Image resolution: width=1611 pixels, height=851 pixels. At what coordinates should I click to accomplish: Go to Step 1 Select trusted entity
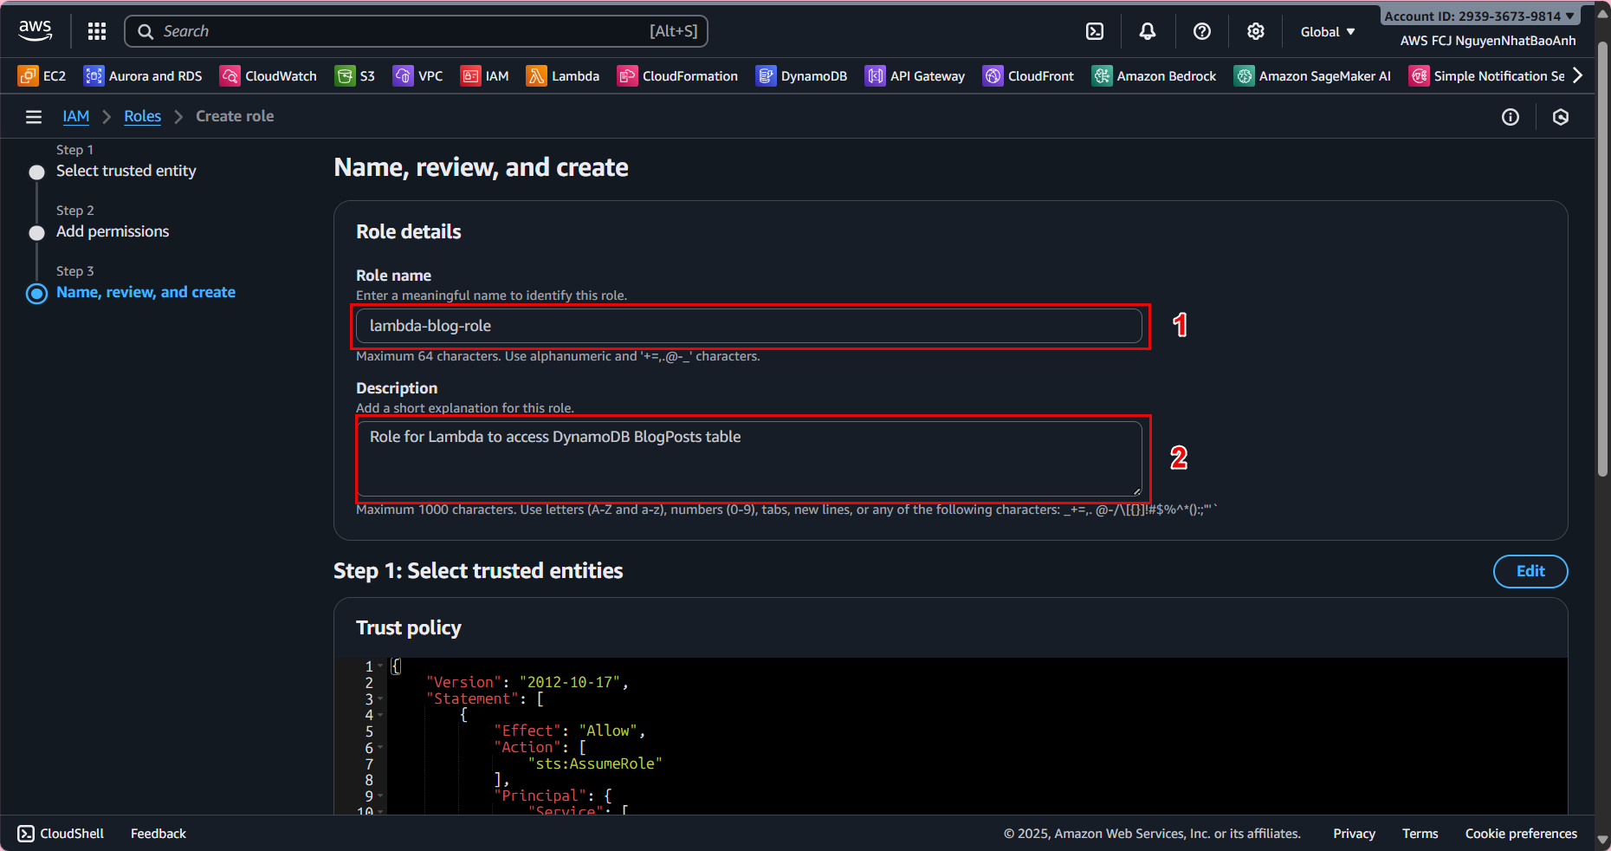[126, 171]
